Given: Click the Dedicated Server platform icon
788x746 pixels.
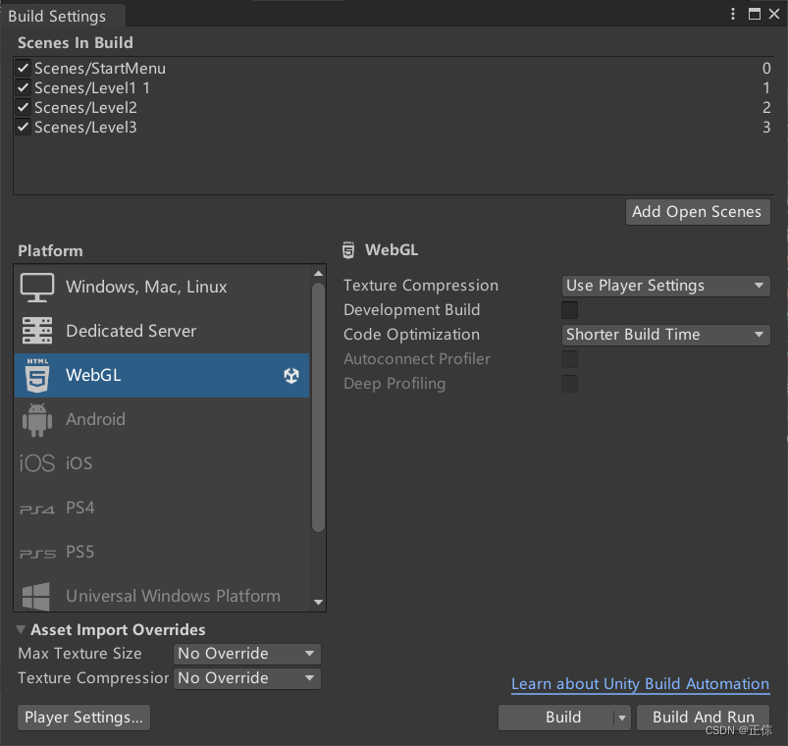Looking at the screenshot, I should [37, 331].
